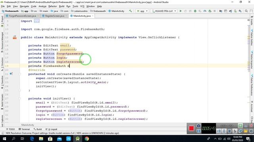Open the Build tool window
254x142 pixels.
[38, 129]
